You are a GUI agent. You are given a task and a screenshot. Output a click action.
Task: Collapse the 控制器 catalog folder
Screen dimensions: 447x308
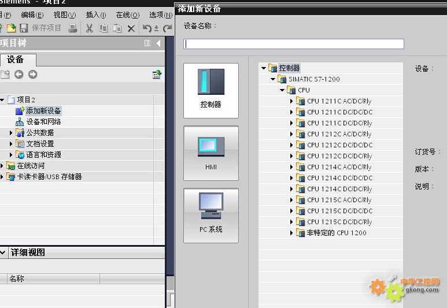point(264,68)
